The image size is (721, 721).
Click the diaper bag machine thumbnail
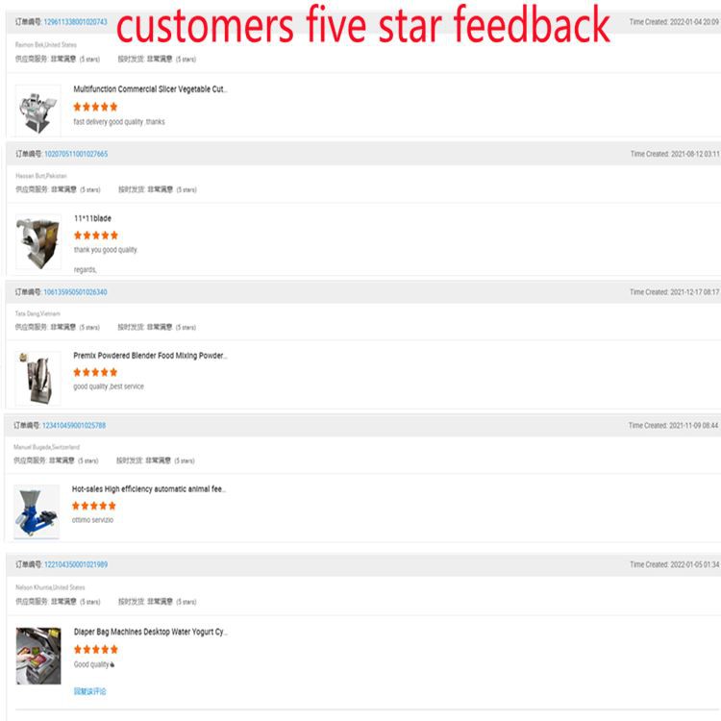pos(37,655)
